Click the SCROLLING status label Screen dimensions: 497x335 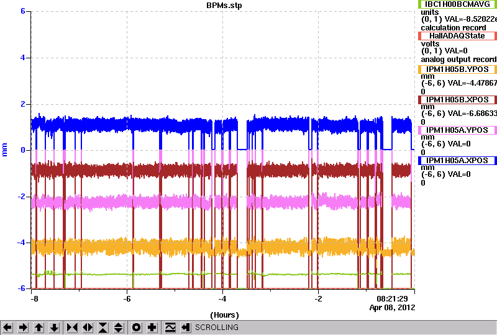216,328
